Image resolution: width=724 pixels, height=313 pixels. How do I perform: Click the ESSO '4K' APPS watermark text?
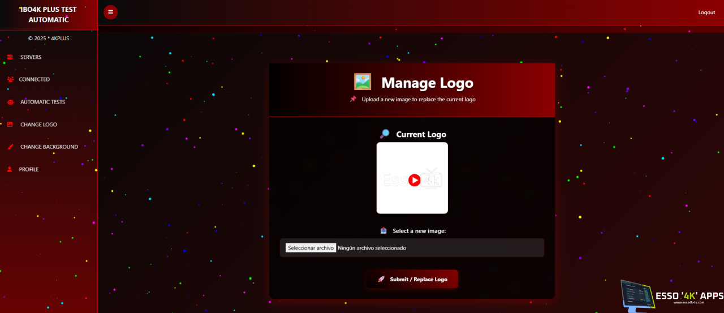point(689,295)
